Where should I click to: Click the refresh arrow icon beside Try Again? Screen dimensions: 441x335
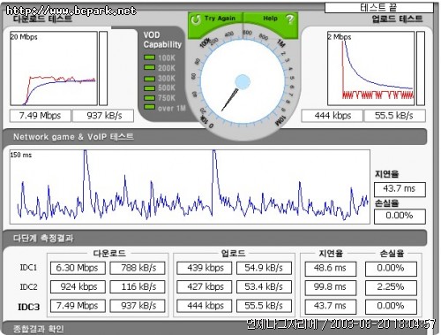(x=196, y=19)
